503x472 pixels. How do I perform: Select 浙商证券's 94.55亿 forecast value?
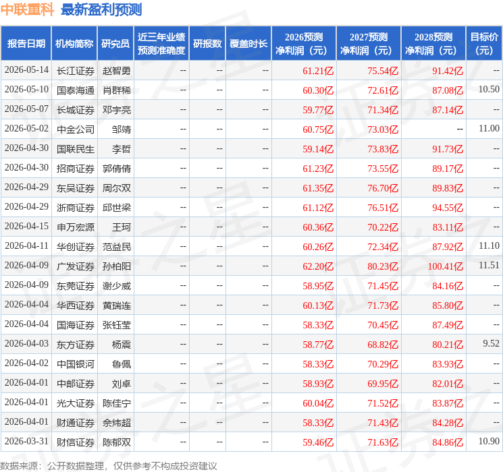448,208
